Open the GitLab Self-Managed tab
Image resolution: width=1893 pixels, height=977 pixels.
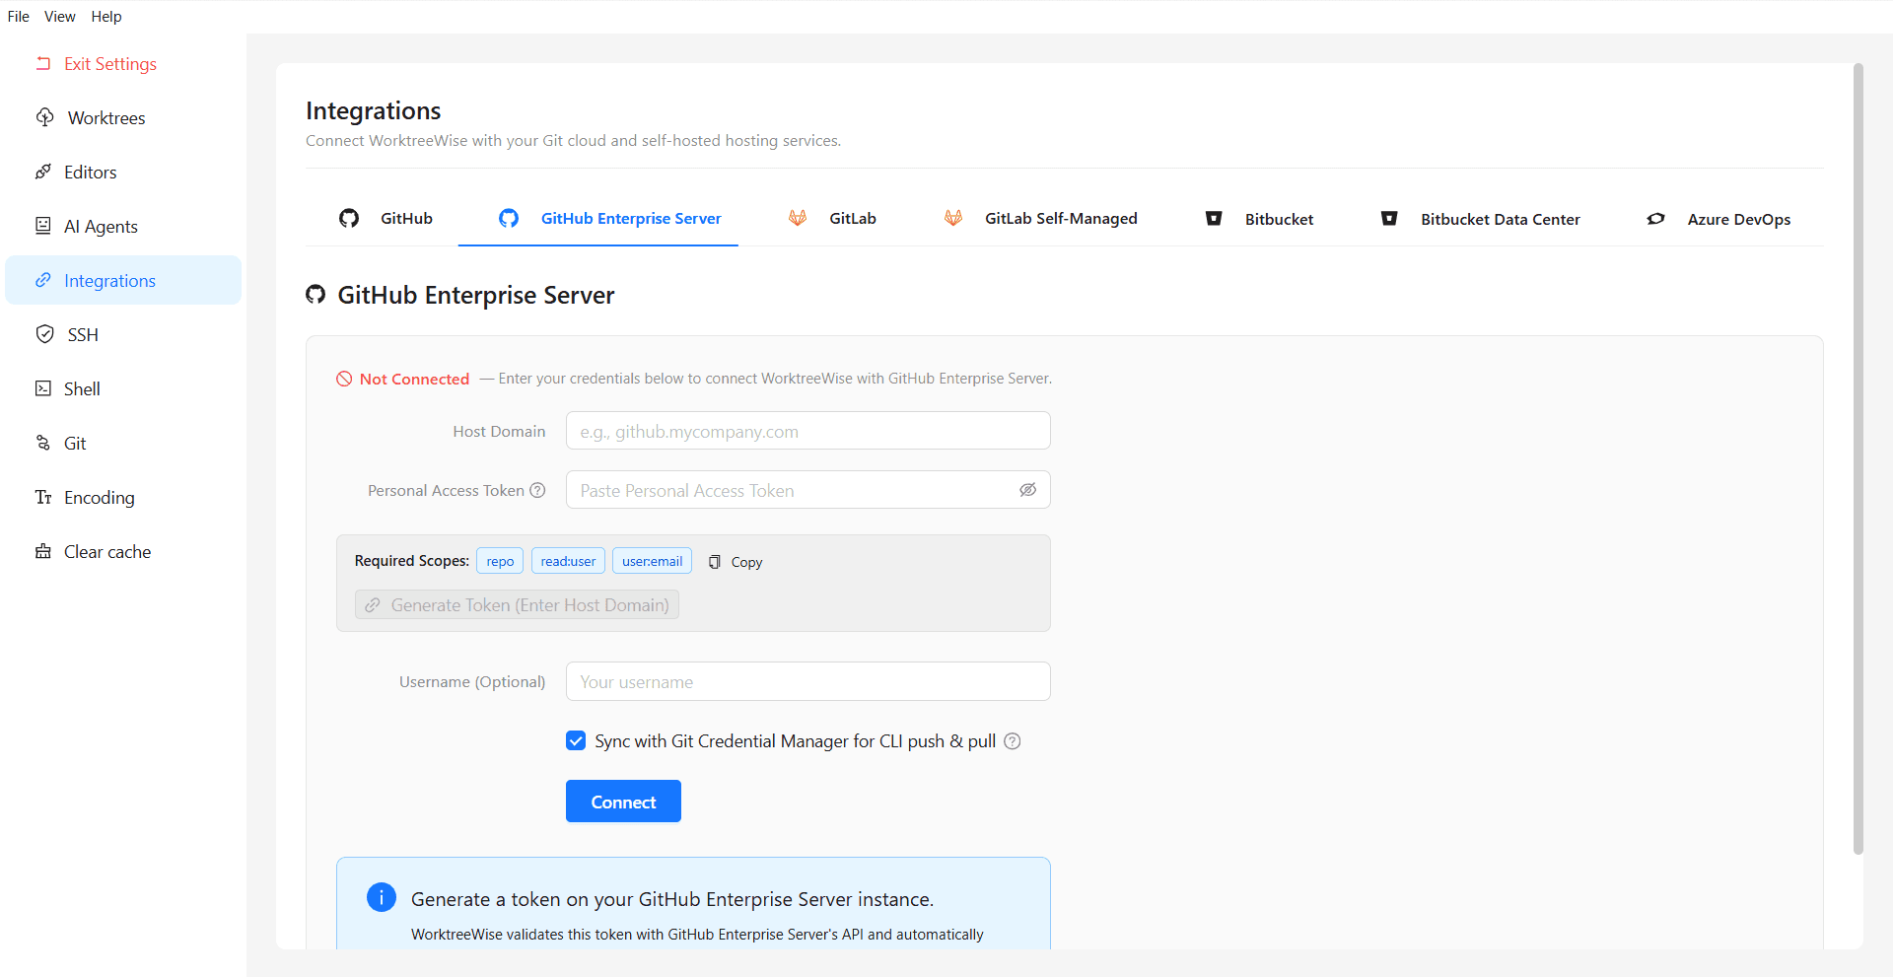coord(1040,219)
